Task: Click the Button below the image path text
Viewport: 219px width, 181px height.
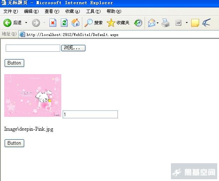Action: (14, 143)
